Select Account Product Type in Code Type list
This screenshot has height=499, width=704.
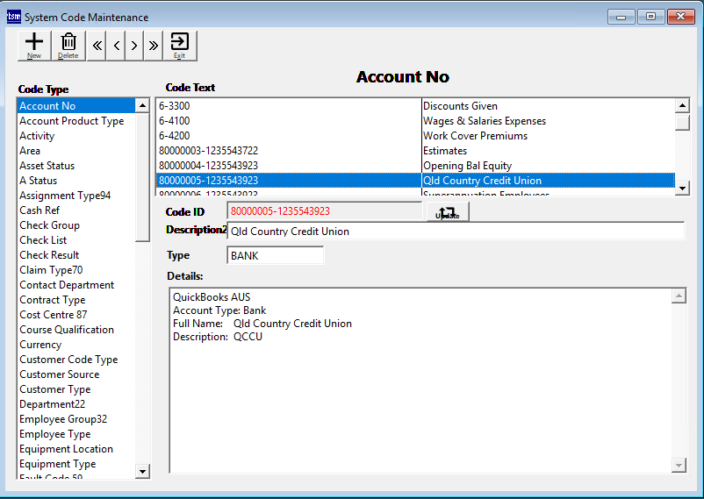tap(72, 121)
